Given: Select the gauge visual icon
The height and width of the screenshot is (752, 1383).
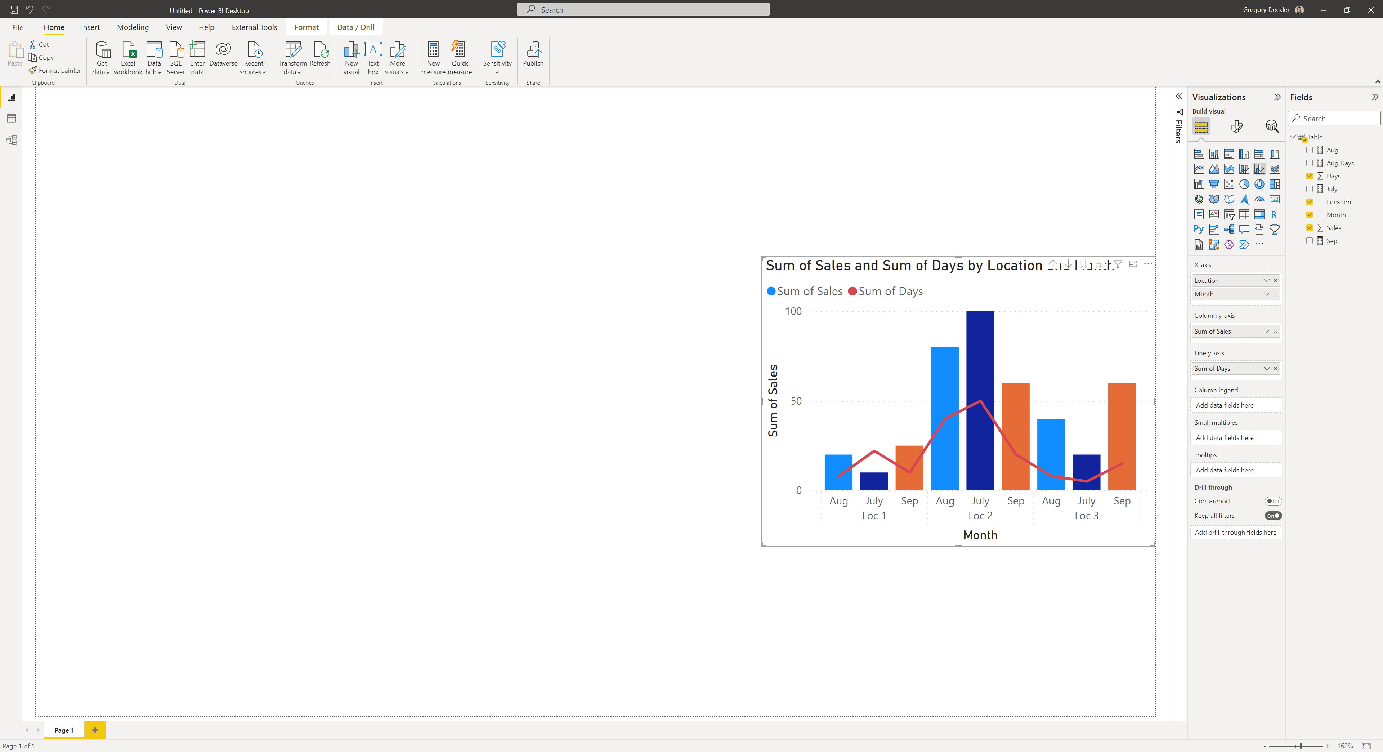Looking at the screenshot, I should point(1259,199).
